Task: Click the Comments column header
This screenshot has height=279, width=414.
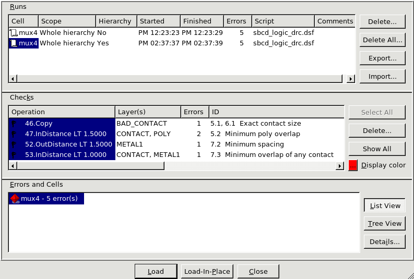Action: (x=335, y=21)
